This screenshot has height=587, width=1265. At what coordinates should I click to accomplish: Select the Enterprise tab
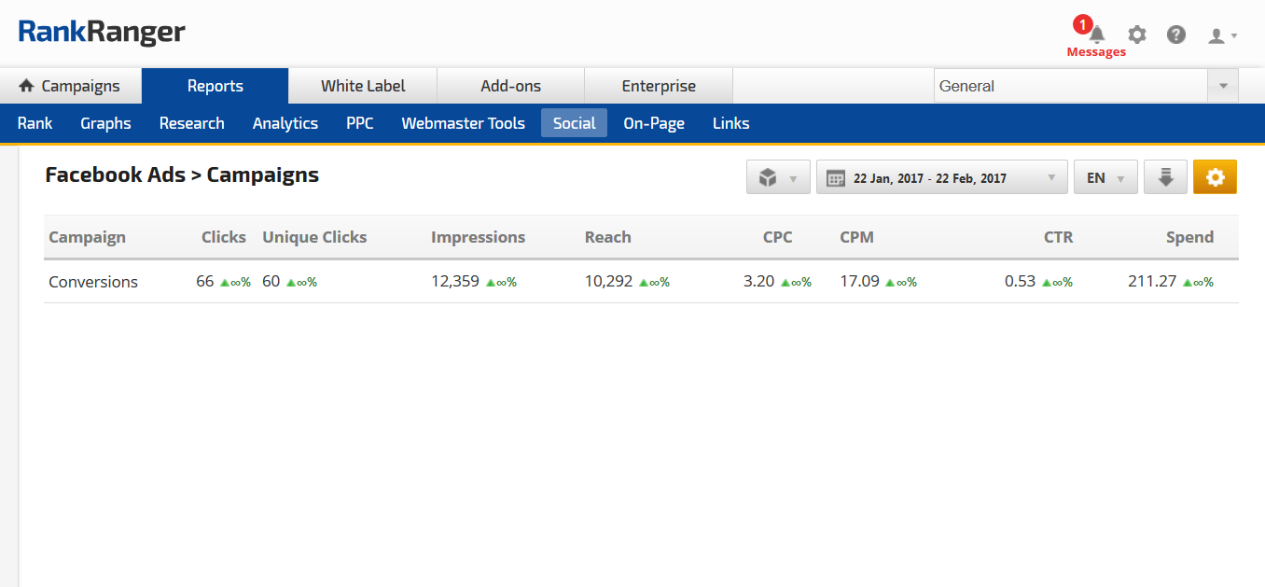[659, 86]
